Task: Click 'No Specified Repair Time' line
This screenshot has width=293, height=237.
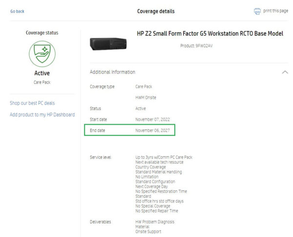Action: click(x=157, y=211)
